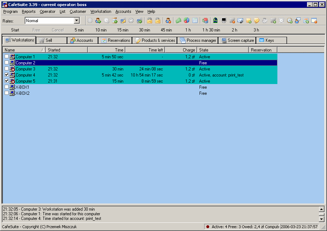327x231 pixels.
Task: Switch to the Process manager tab
Action: point(198,40)
